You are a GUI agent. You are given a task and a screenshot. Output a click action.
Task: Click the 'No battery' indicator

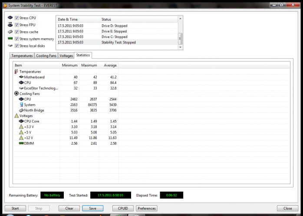tap(52, 195)
